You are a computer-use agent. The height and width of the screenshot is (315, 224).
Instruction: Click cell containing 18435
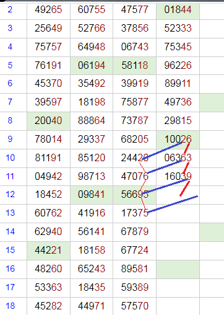(92, 288)
